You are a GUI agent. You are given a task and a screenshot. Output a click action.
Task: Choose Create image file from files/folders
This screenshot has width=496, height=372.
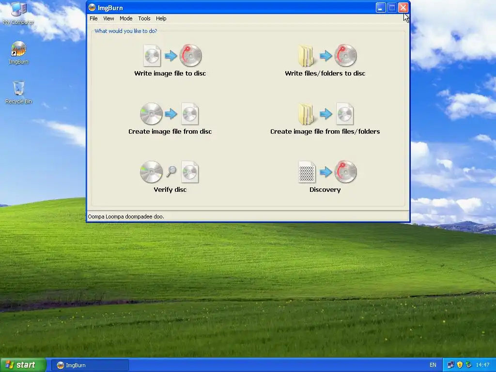(325, 132)
